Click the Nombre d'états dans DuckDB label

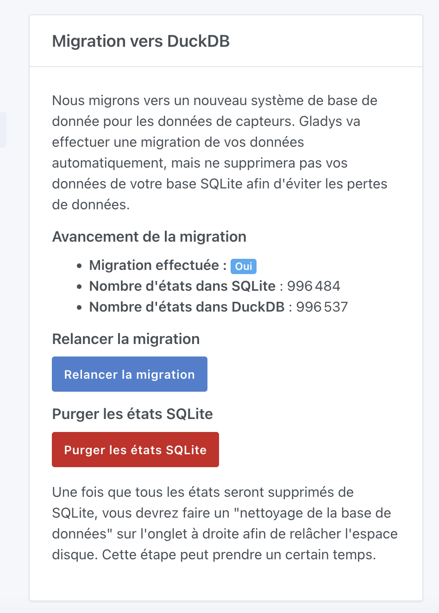(x=183, y=306)
